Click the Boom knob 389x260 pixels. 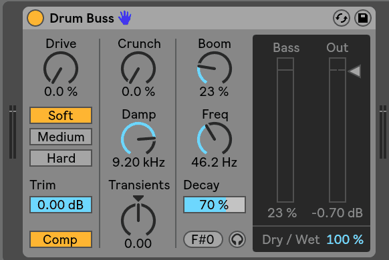215,69
